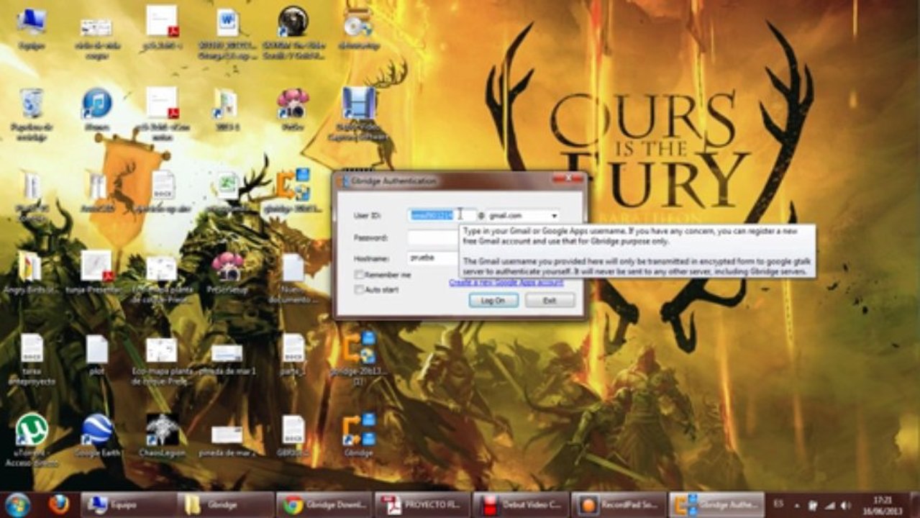The width and height of the screenshot is (920, 518).
Task: Open the Papelera de reciclaje recycle bin
Action: click(x=32, y=114)
